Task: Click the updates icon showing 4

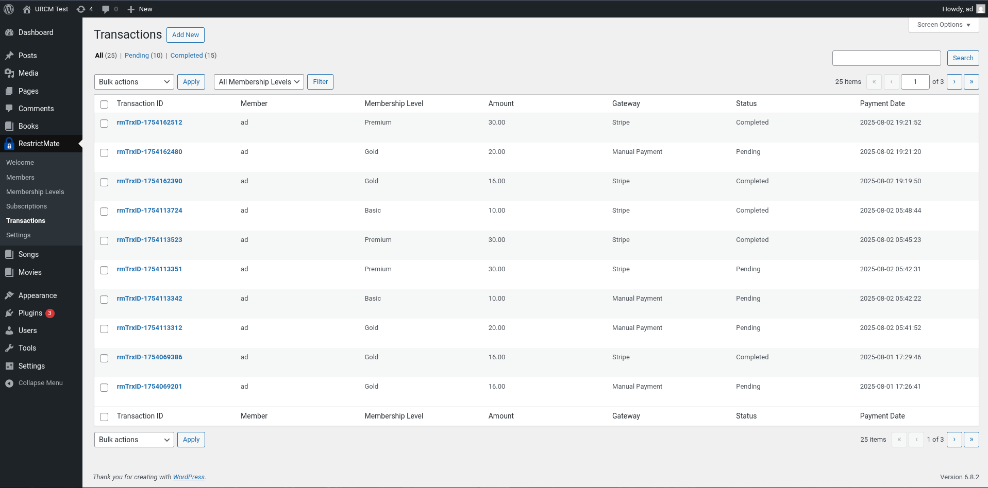Action: point(81,9)
